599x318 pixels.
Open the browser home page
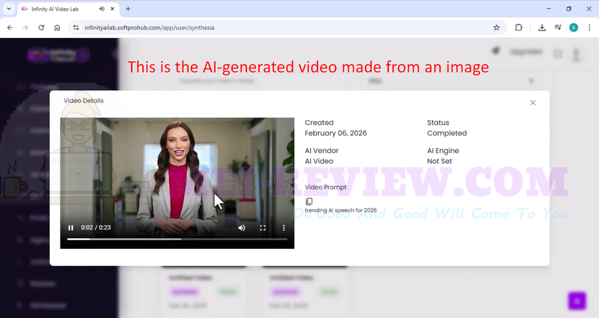(57, 27)
